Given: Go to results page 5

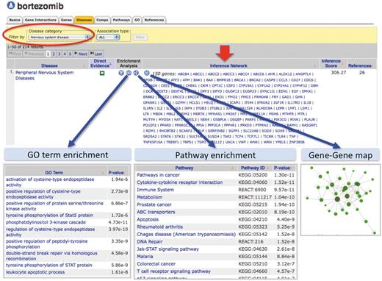Looking at the screenshot, I should [x=71, y=54].
